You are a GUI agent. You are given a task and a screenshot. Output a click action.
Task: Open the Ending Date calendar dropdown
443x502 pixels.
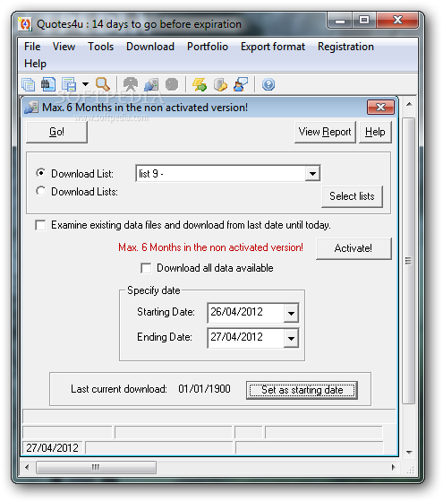291,338
